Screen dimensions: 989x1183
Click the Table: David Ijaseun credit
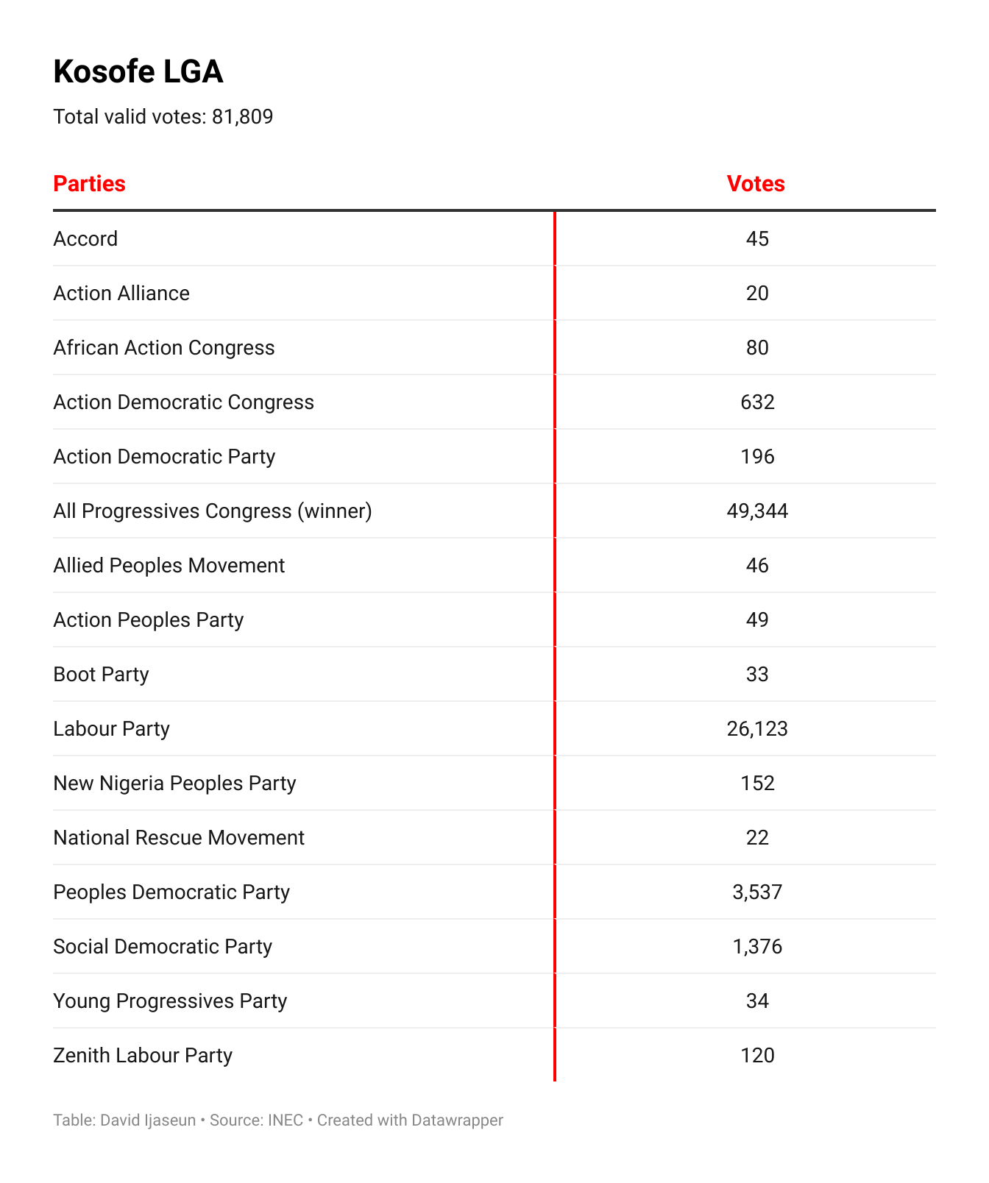click(124, 1120)
